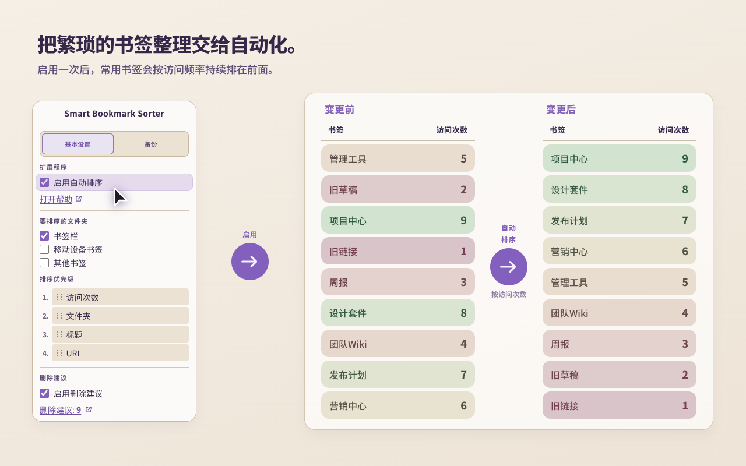Viewport: 746px width, 466px height.
Task: Click the drag handle beside 访问次数
Action: (x=59, y=297)
